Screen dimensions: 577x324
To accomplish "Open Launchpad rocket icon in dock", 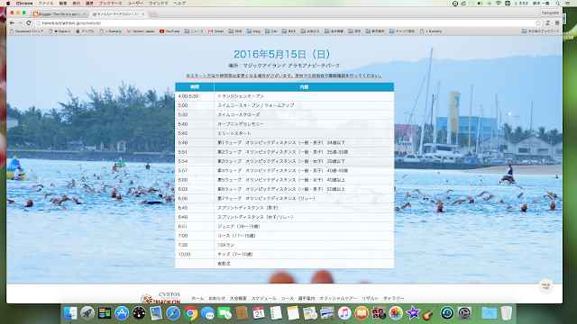I will (87, 313).
